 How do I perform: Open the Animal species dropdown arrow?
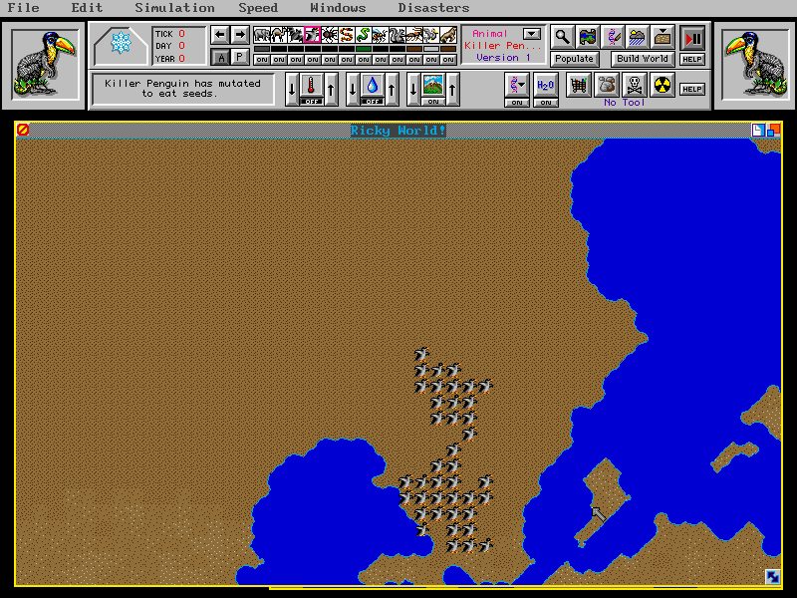pos(532,34)
